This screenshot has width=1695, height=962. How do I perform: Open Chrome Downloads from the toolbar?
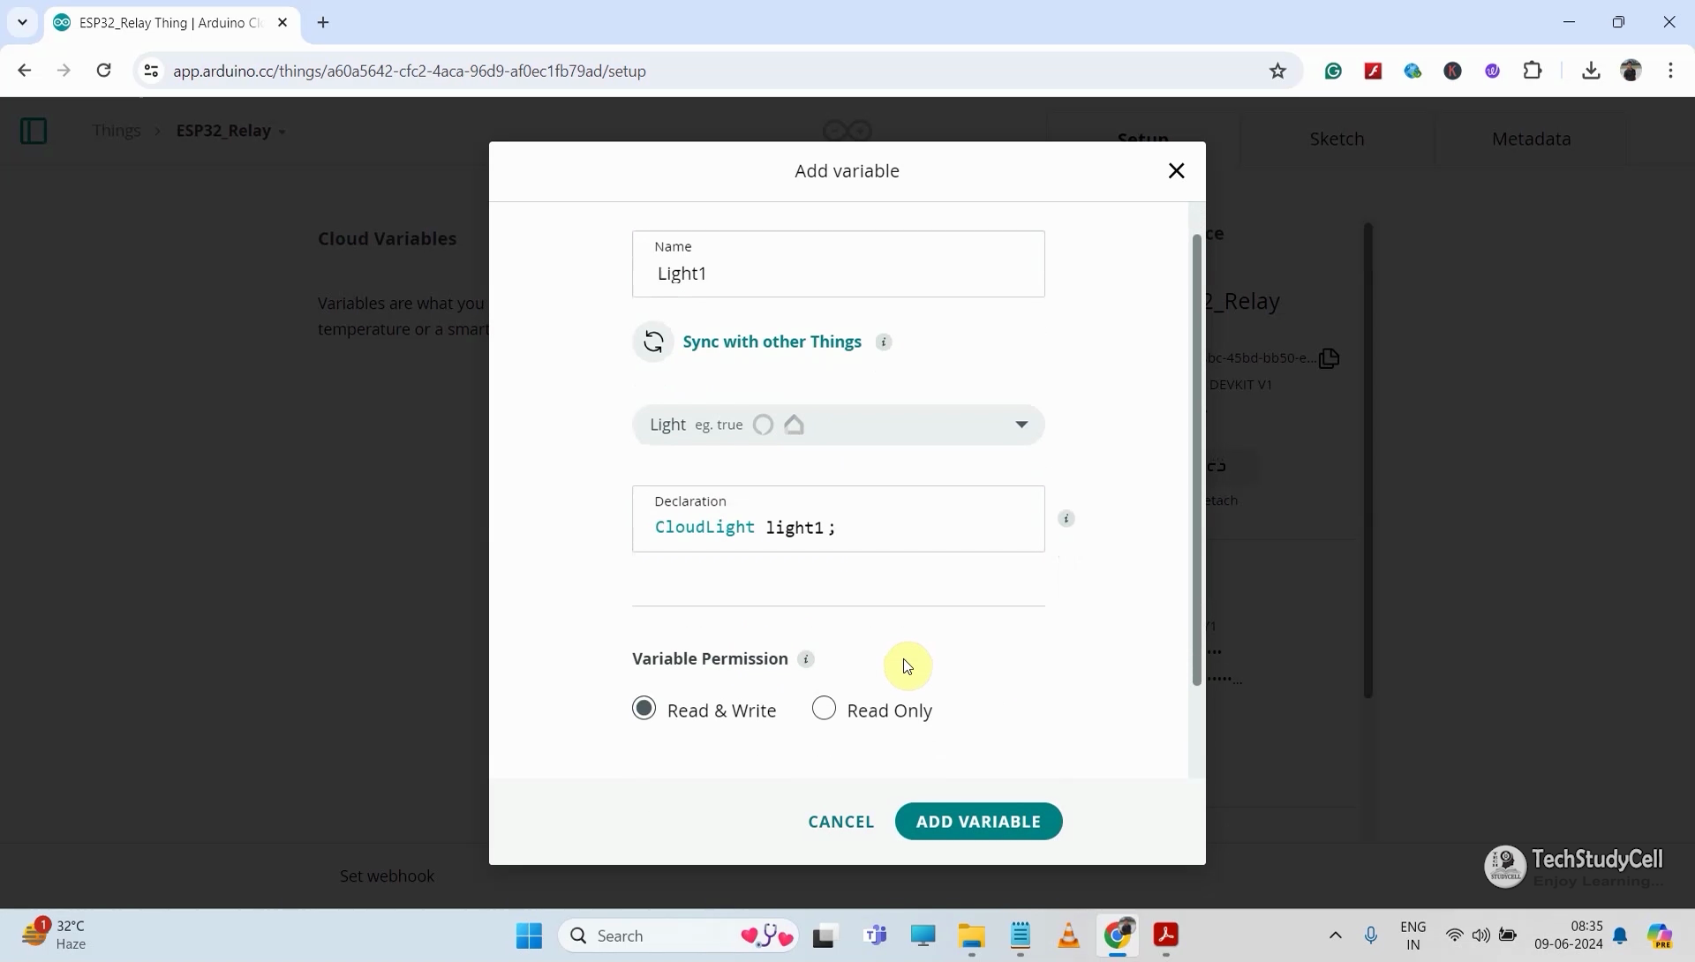[x=1591, y=71]
